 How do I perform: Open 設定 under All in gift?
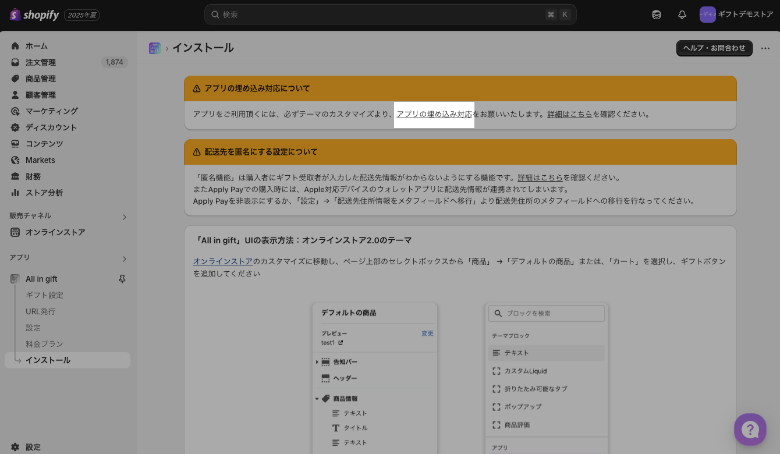coord(33,328)
